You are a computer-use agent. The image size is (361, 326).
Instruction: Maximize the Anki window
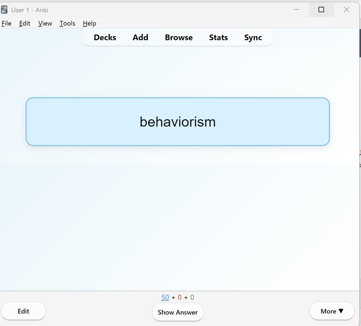[x=321, y=10]
